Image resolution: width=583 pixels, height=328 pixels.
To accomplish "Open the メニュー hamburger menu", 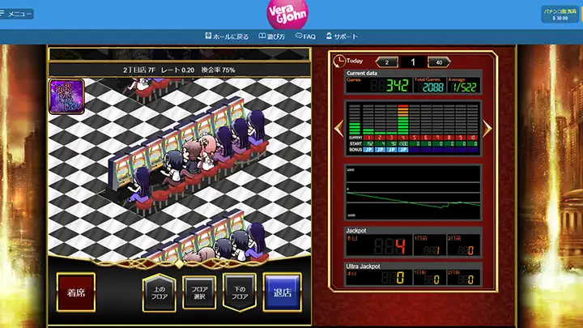I will pos(17,14).
